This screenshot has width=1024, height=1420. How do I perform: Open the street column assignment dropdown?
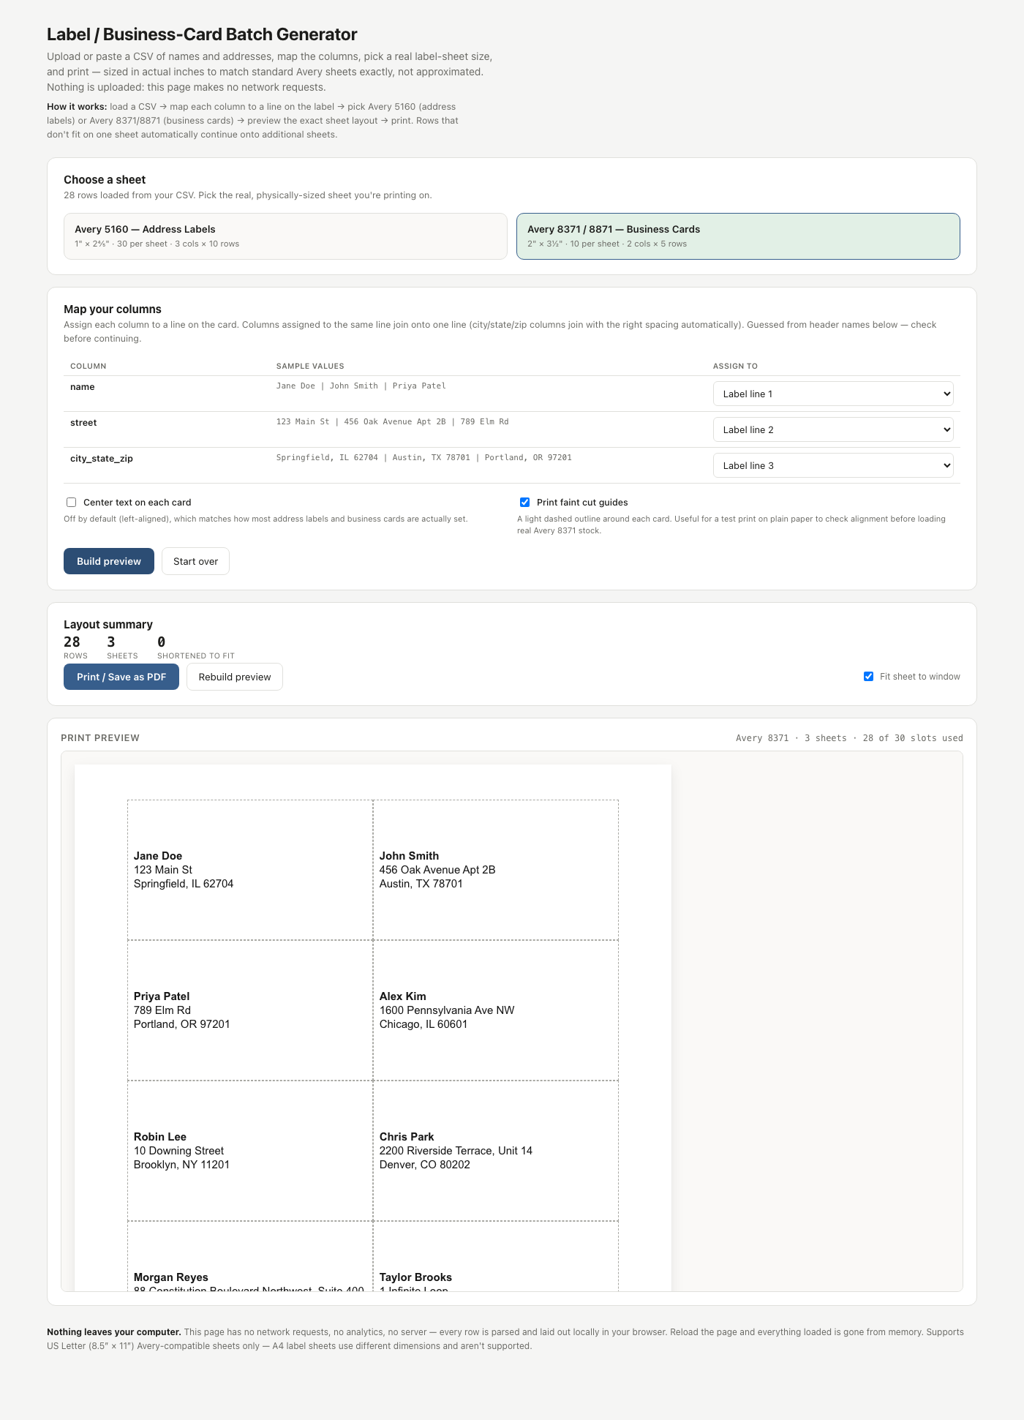pyautogui.click(x=833, y=429)
